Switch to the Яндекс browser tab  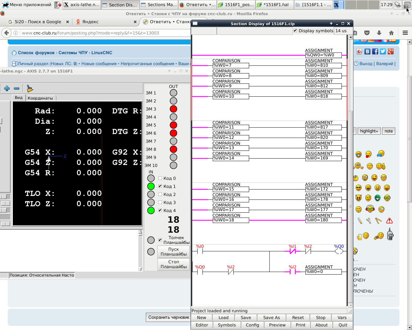click(x=90, y=22)
